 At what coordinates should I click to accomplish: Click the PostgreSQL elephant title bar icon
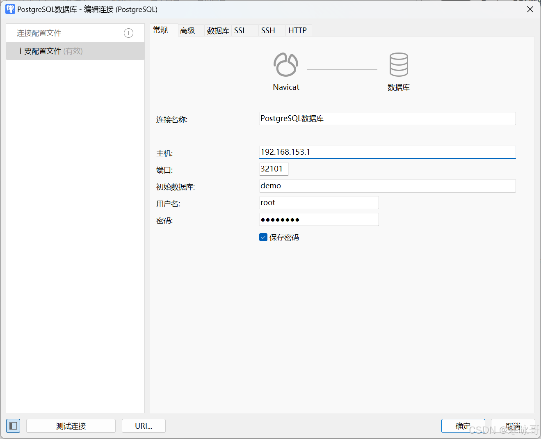click(x=10, y=9)
